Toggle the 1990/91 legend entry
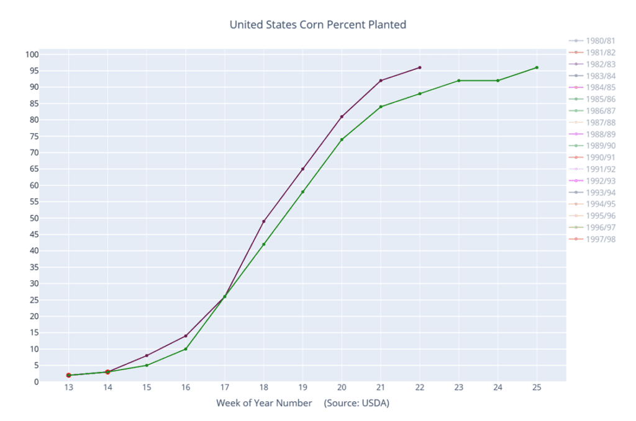636x421 pixels. click(x=592, y=157)
